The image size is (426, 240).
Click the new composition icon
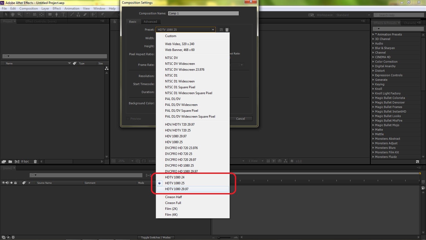[x=17, y=161]
